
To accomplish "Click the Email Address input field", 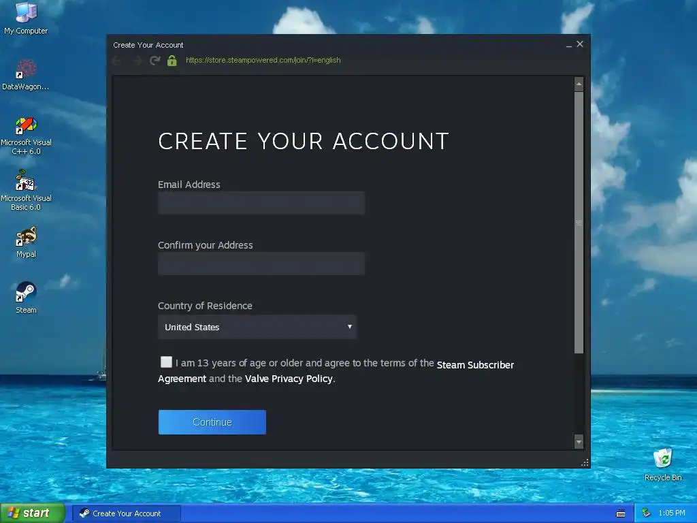I will point(261,203).
